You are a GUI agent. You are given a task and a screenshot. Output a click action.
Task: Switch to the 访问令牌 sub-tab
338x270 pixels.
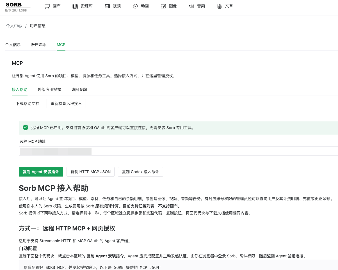79,90
